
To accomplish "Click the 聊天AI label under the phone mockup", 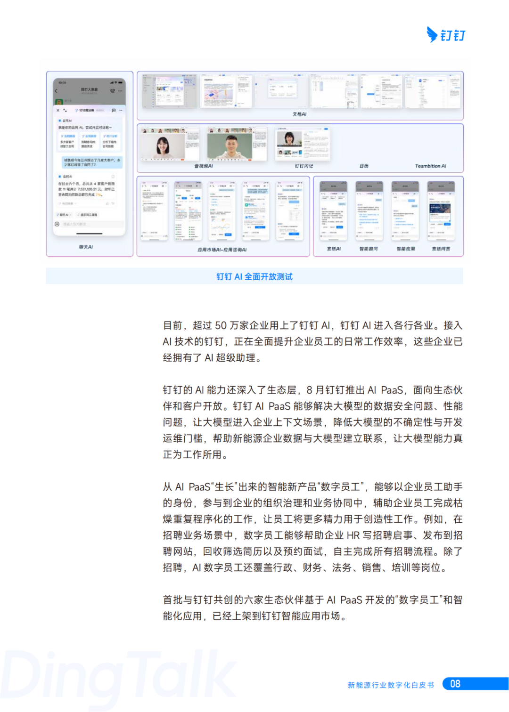I will pos(86,247).
